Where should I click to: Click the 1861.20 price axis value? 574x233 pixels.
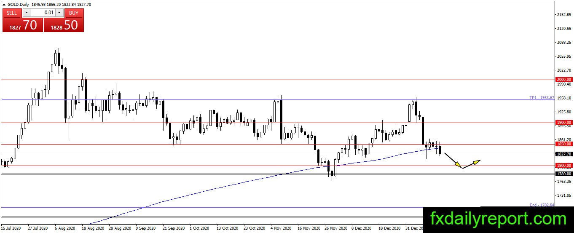(564, 139)
